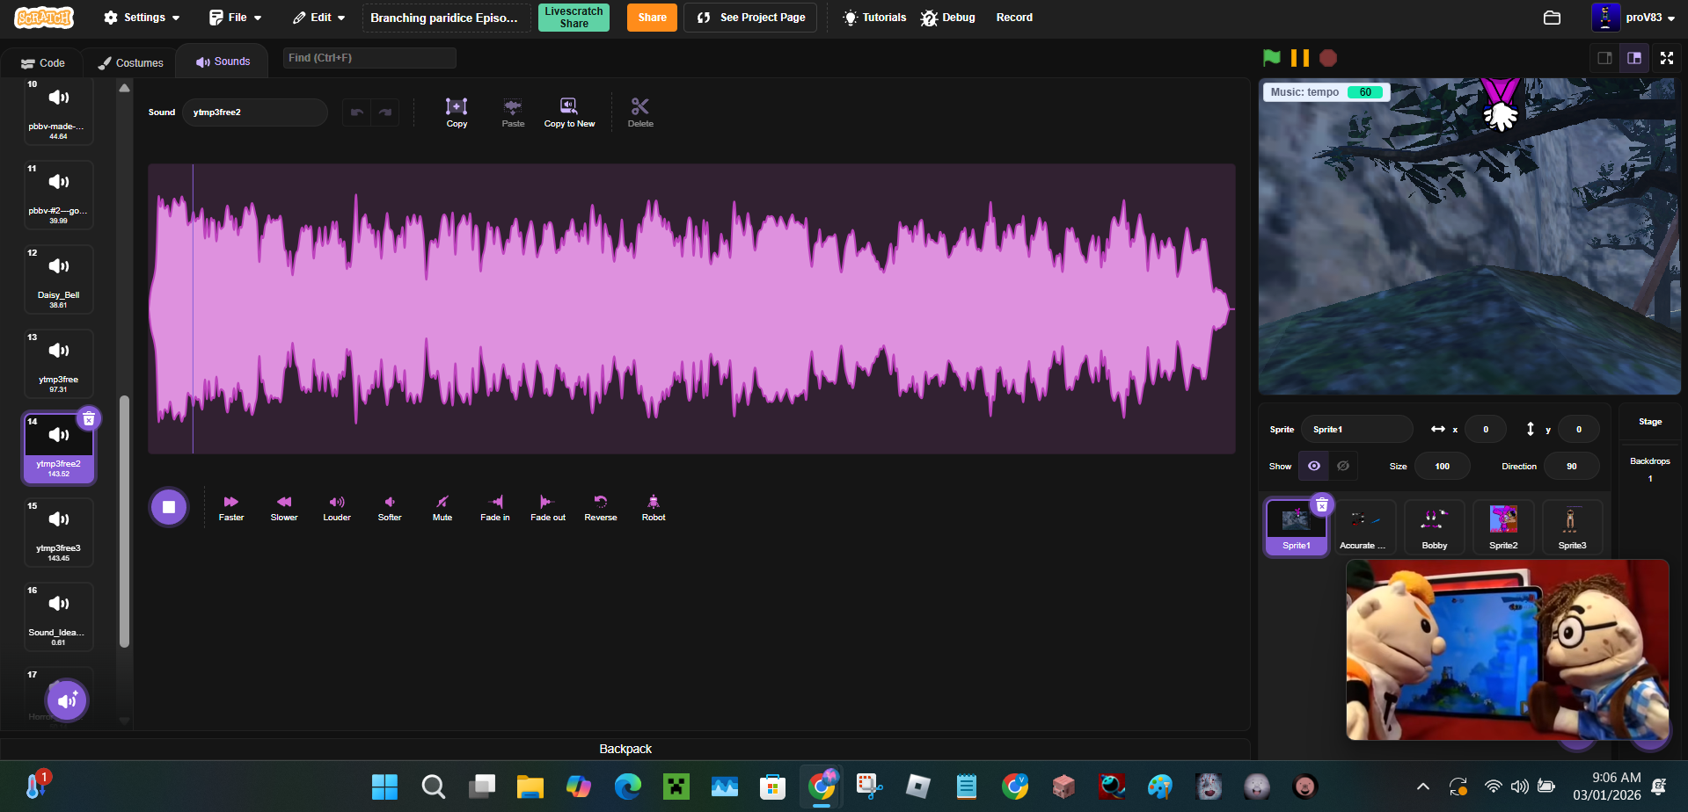Open the Debug menu item

point(948,18)
